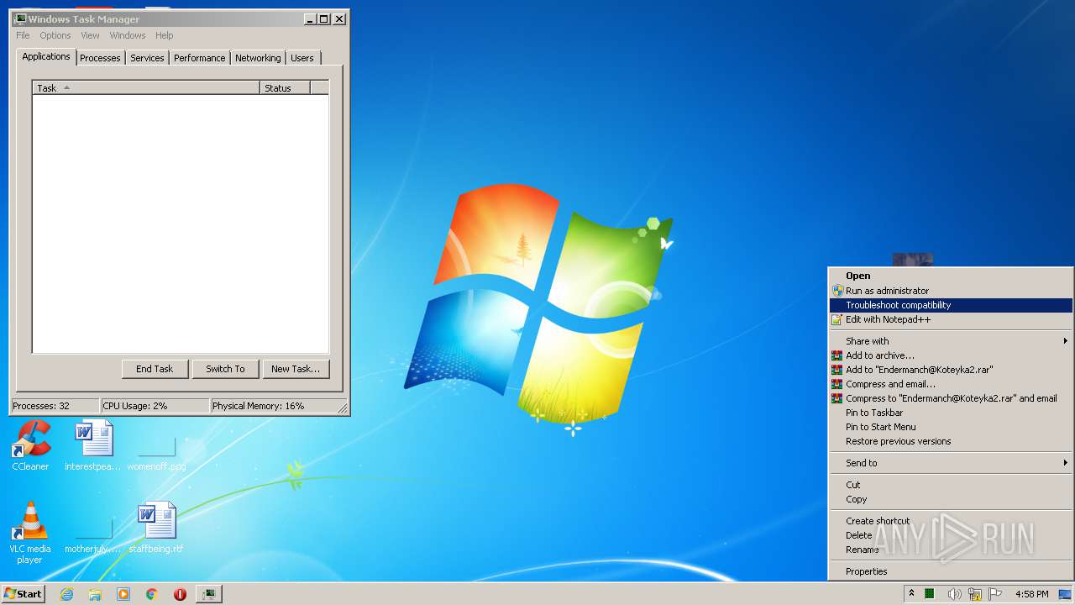Open Opera browser taskbar icon
Image resolution: width=1075 pixels, height=605 pixels.
pyautogui.click(x=180, y=594)
